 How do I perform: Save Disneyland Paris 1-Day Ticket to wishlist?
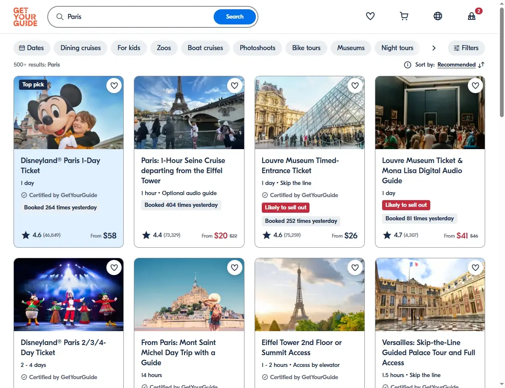tap(114, 86)
